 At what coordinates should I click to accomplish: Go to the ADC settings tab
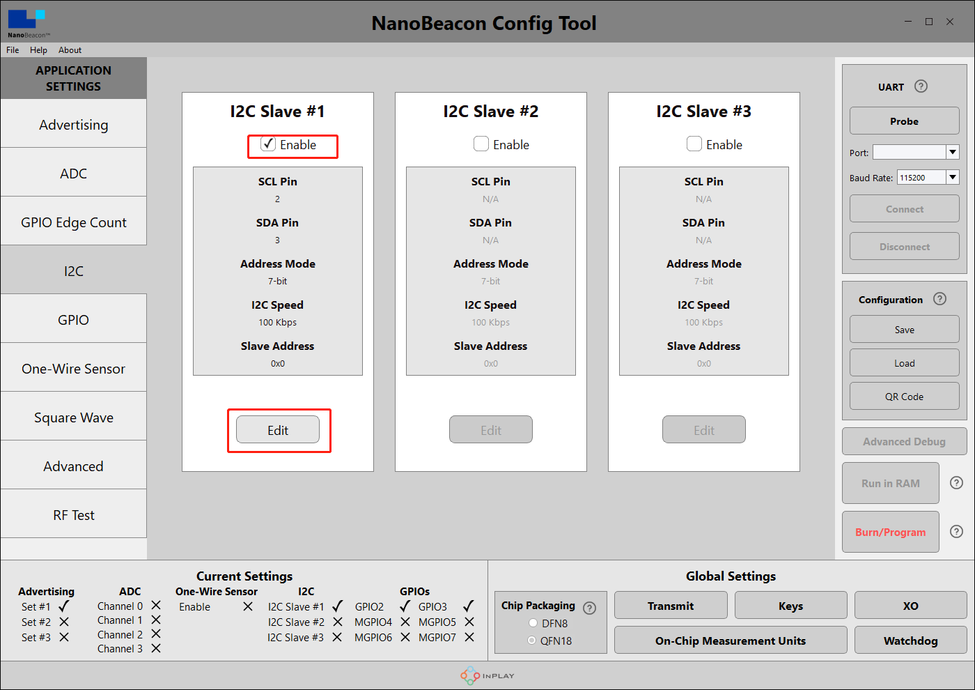(74, 174)
